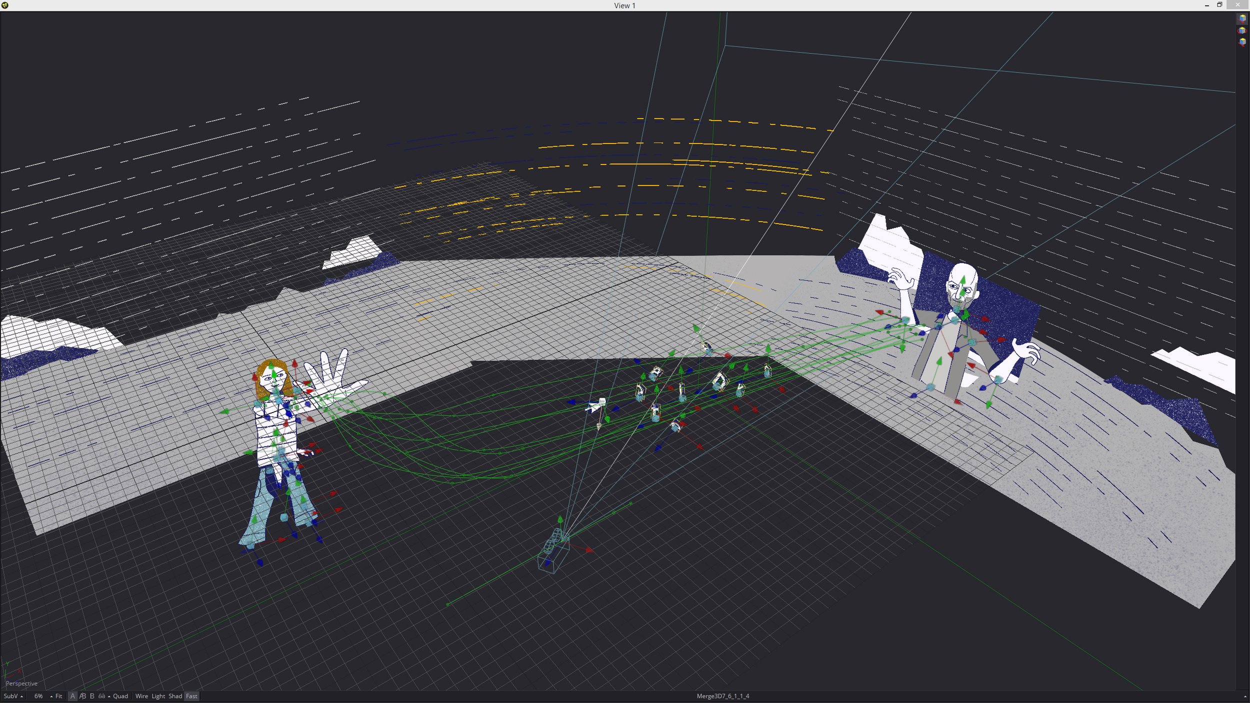
Task: Show buffer A in the viewer
Action: 72,696
